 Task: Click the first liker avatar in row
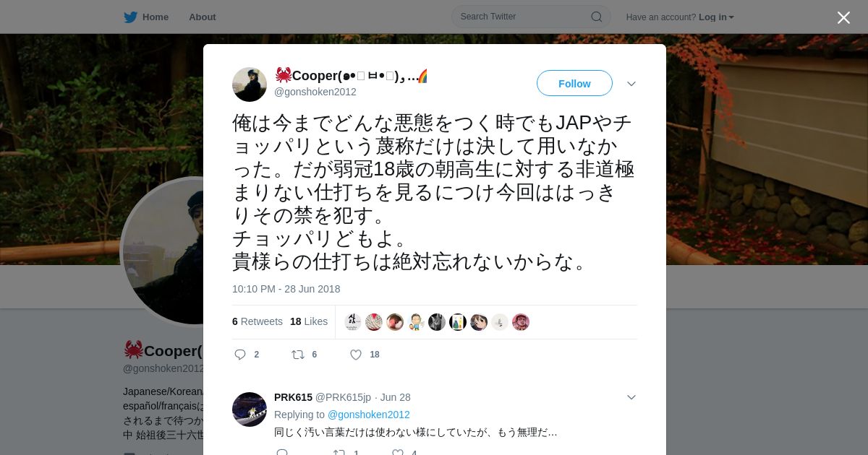click(353, 322)
